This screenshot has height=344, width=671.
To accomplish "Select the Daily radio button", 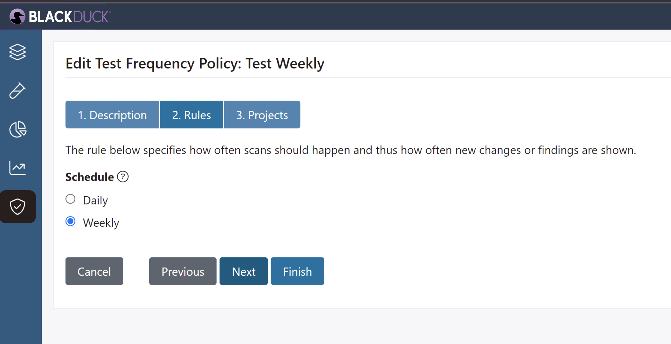I will (70, 199).
